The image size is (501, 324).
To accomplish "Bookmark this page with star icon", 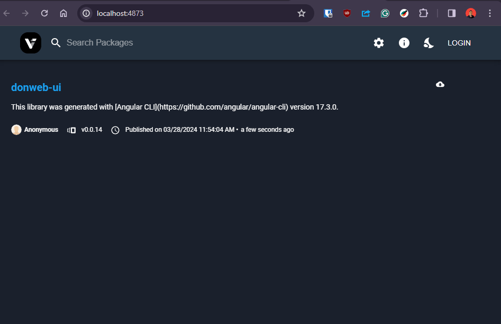I will [x=302, y=13].
